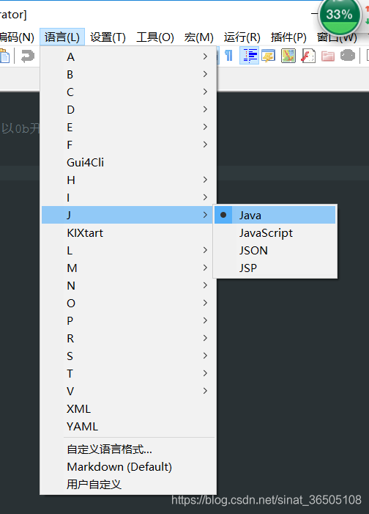Expand the V language submenu

pyautogui.click(x=128, y=391)
